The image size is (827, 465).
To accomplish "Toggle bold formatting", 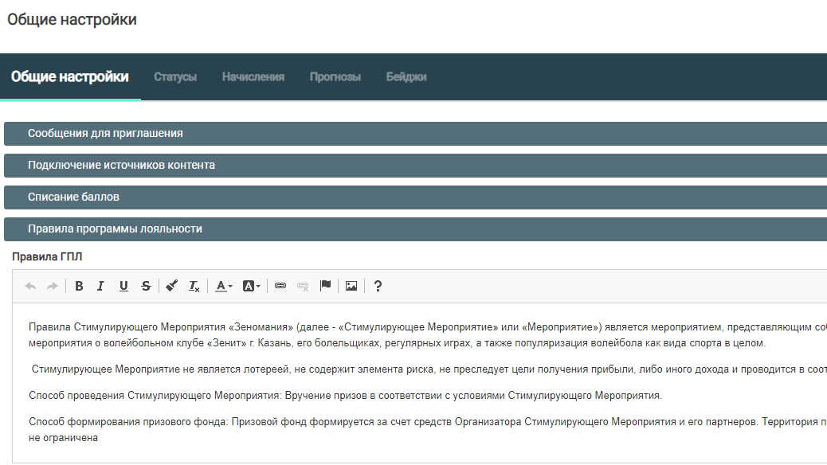I will pos(79,287).
